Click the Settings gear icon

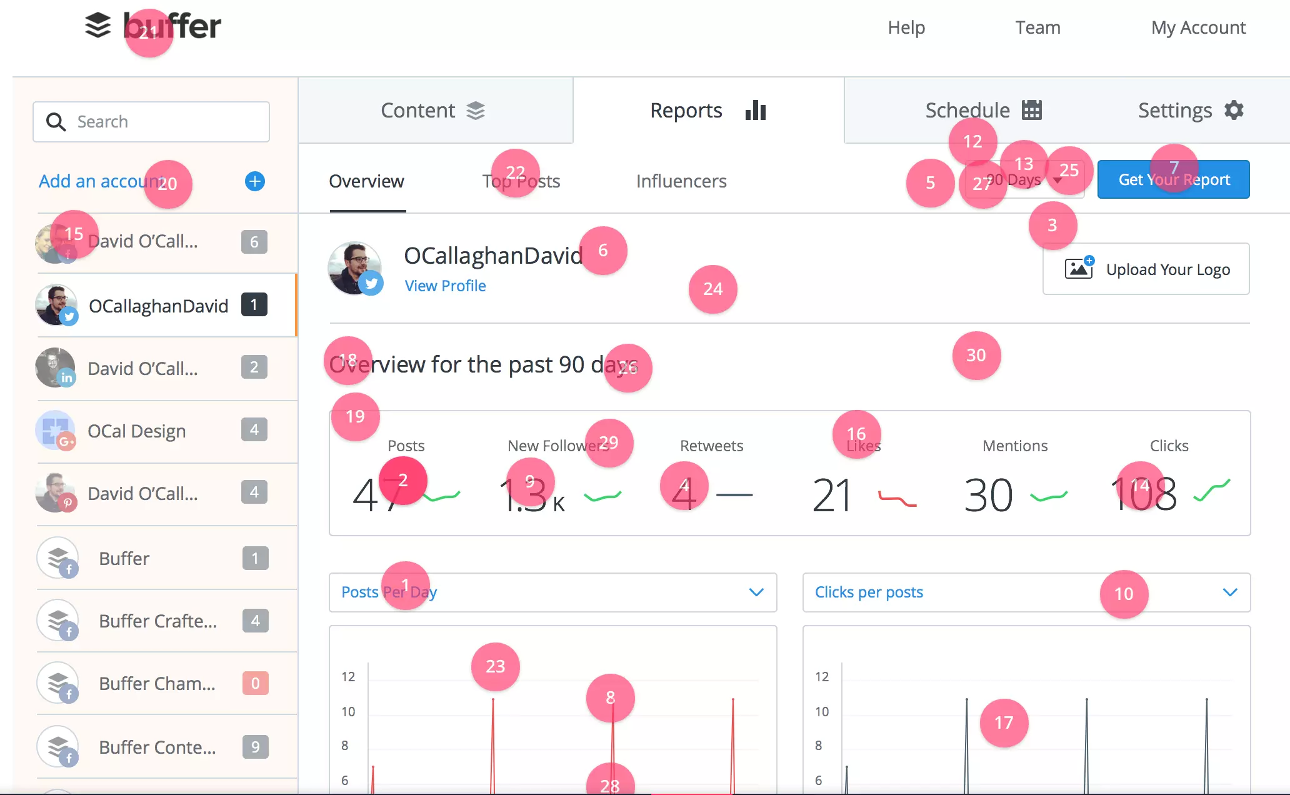click(1234, 110)
